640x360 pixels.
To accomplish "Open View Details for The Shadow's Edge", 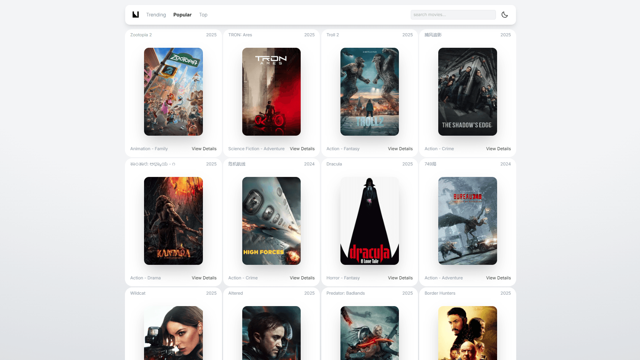I will pos(498,149).
